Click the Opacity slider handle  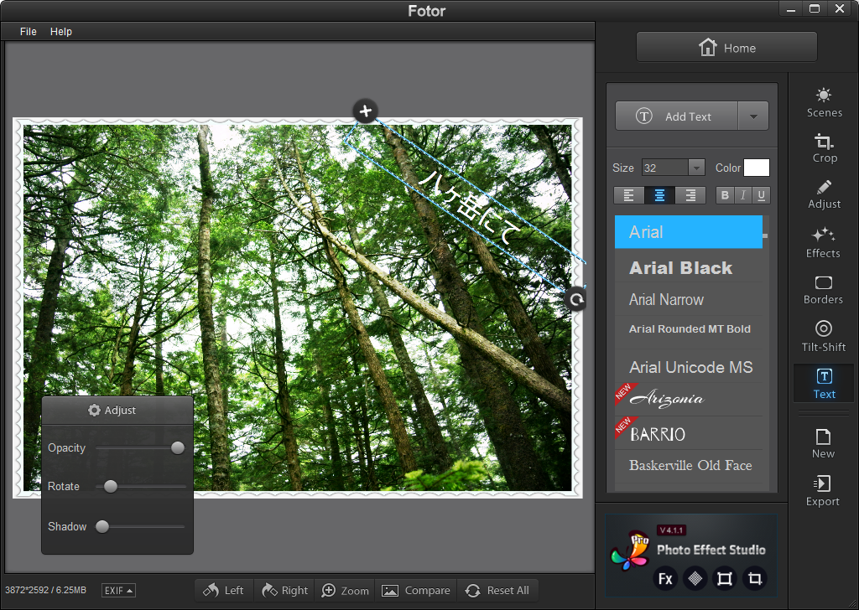coord(178,448)
